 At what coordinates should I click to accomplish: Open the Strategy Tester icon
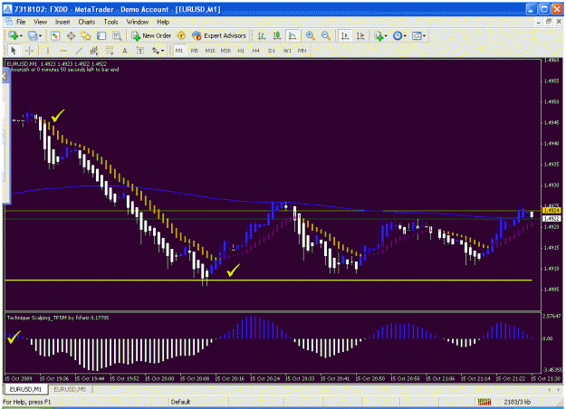[x=117, y=35]
